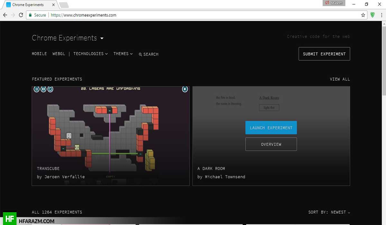386x225 pixels.
Task: Open the TransCube experiment thumbnail
Action: coord(111,136)
